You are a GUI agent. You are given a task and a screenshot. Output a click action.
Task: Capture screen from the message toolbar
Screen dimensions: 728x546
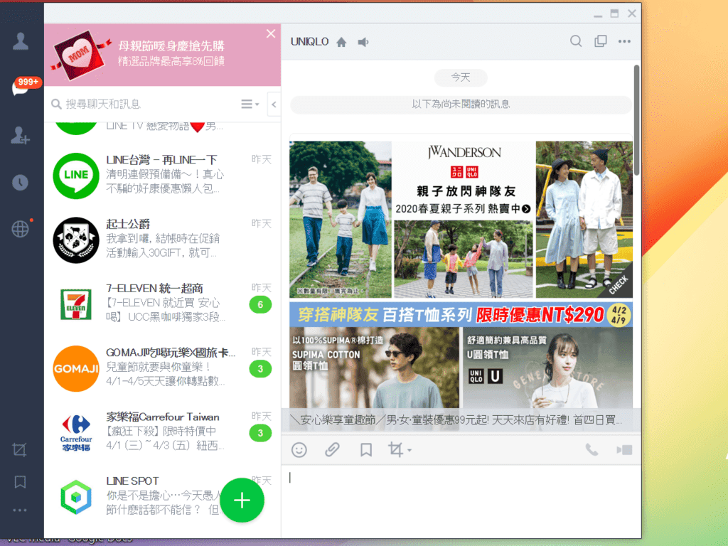click(395, 449)
